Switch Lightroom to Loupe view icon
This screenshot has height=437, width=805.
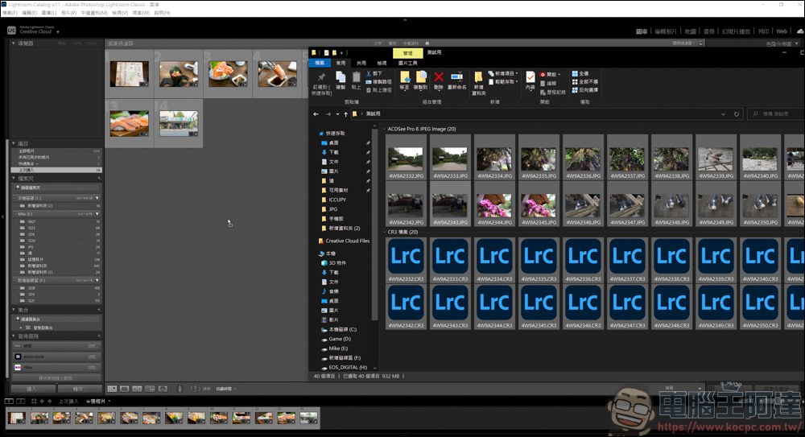pos(124,389)
